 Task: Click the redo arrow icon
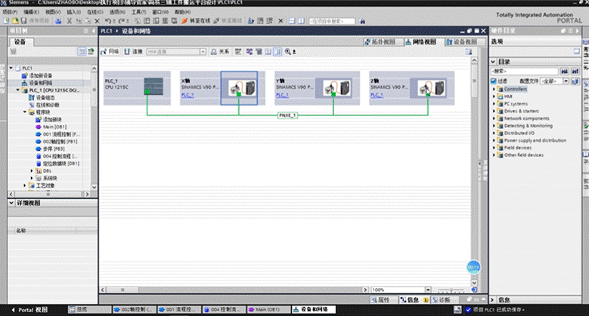click(x=122, y=21)
